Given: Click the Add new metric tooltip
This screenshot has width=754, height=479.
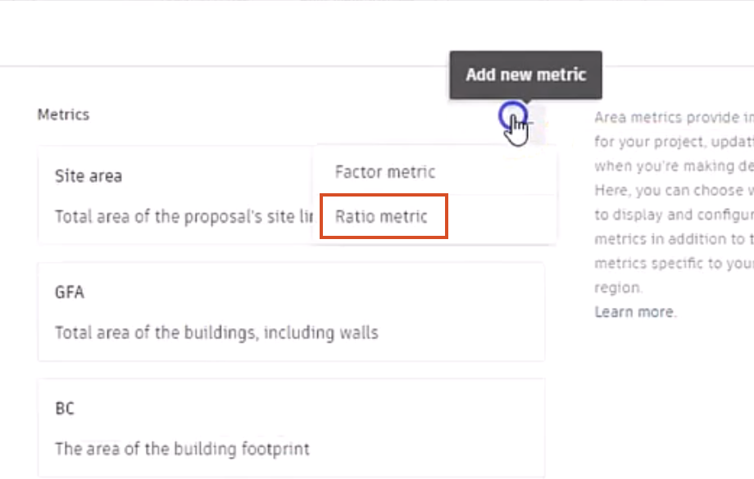Looking at the screenshot, I should point(525,75).
